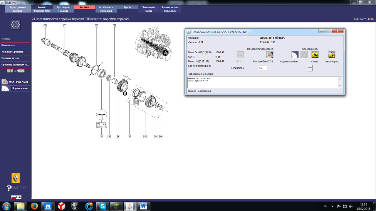Click scroll down arrow in part info box

340,86
